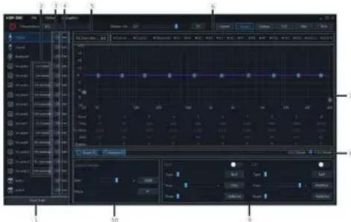Click the LPF Type value button
351x222 pixels.
click(x=322, y=174)
